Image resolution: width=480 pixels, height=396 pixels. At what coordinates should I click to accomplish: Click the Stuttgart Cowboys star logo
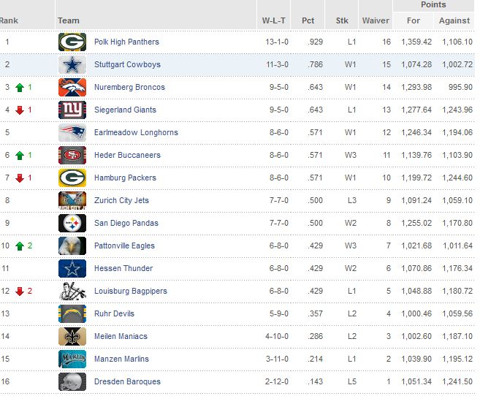[72, 64]
